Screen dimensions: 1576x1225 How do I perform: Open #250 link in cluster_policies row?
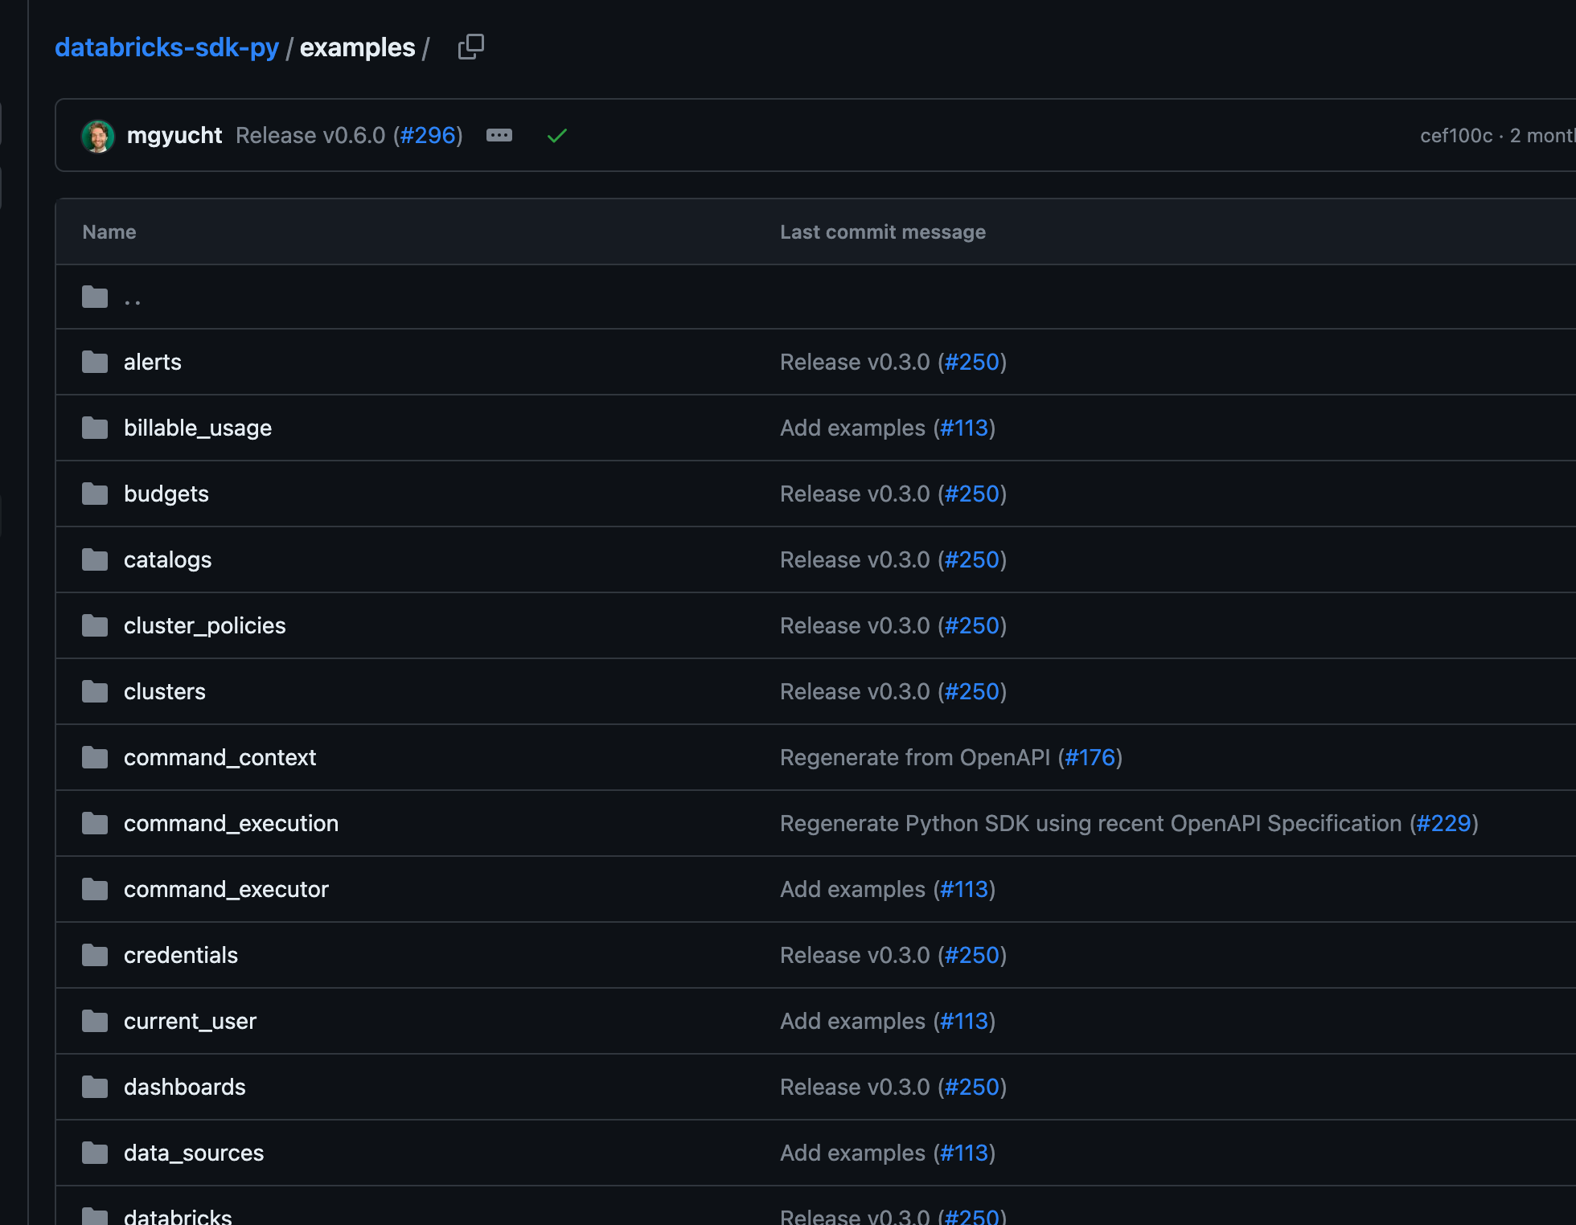972,625
